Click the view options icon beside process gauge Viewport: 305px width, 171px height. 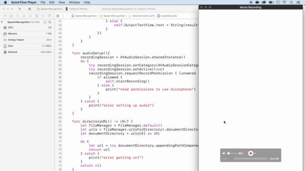point(50,22)
